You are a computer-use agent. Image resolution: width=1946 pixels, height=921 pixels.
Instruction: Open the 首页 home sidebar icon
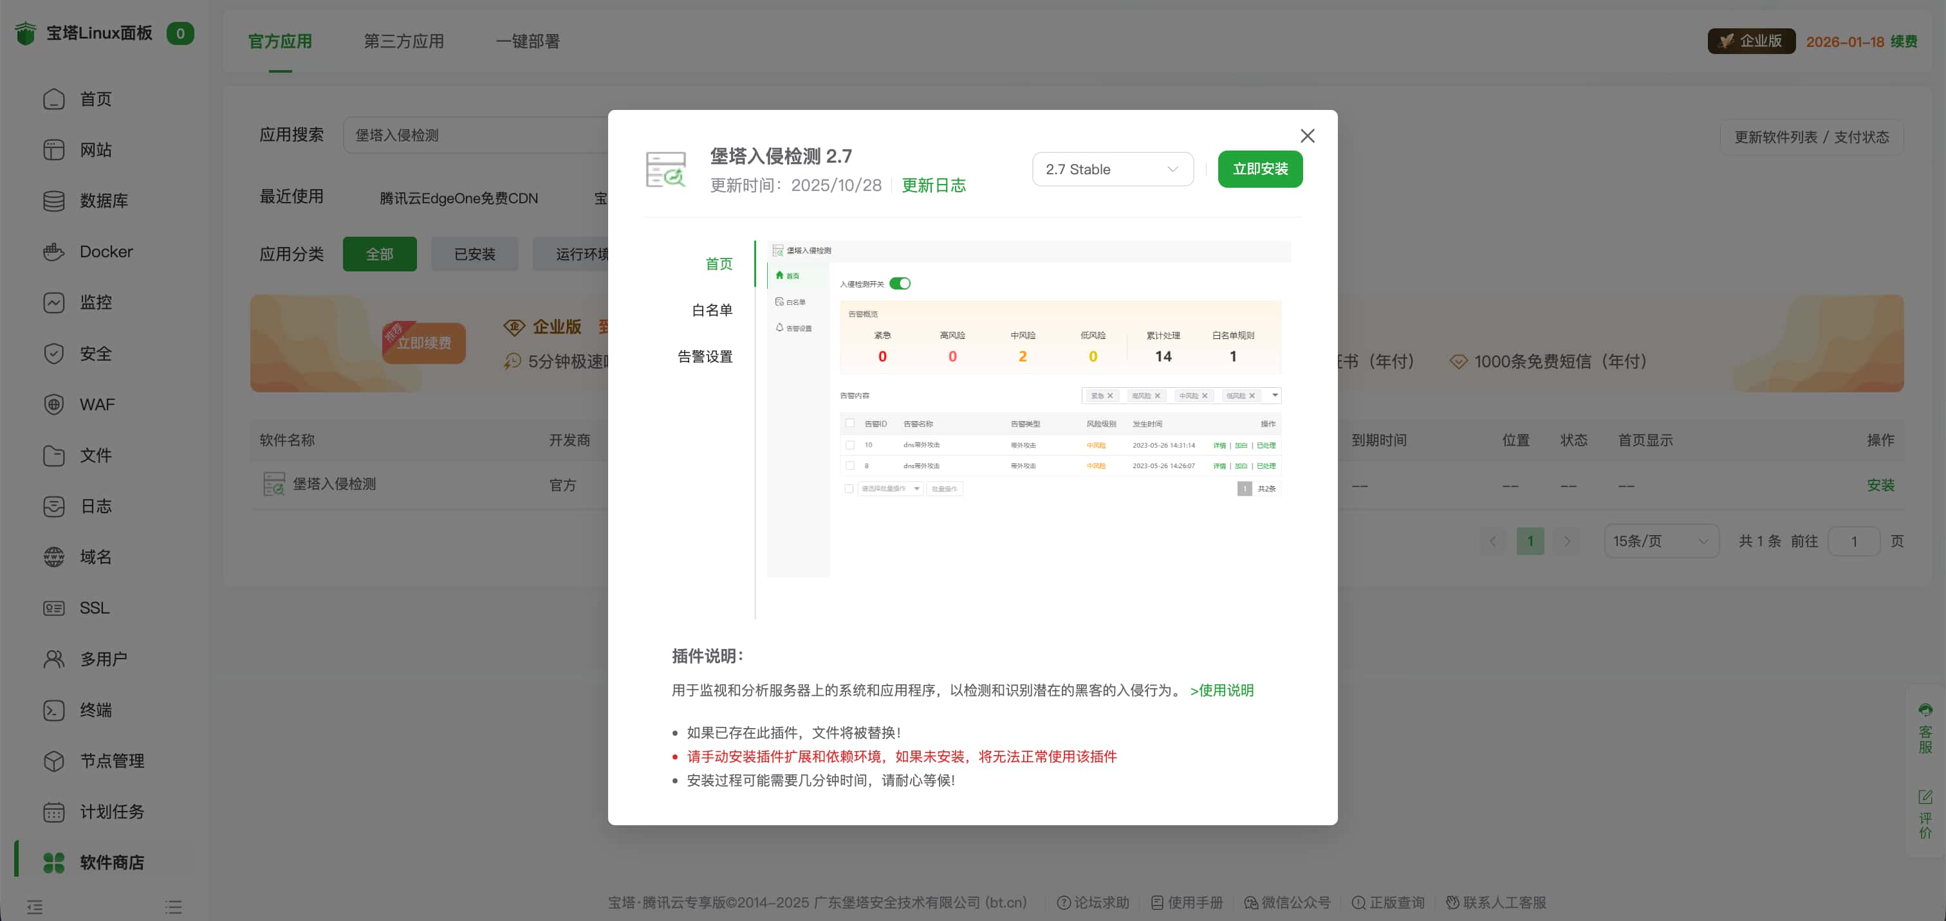pyautogui.click(x=53, y=99)
